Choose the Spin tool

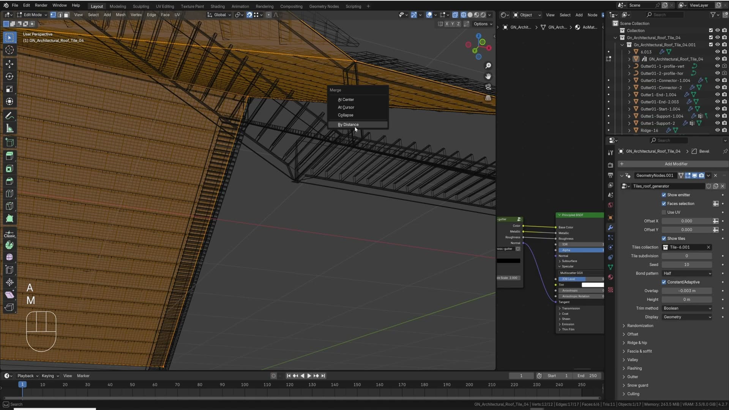pos(9,245)
